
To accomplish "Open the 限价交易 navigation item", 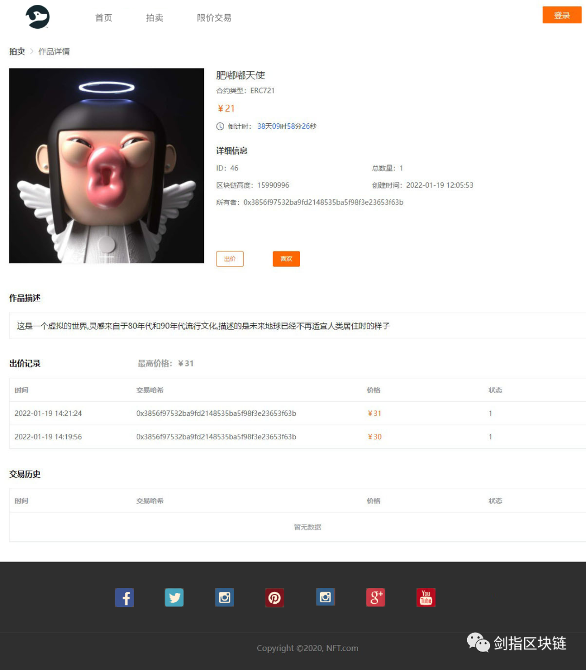I will [x=214, y=17].
